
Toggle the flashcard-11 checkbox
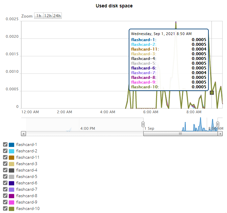click(5, 157)
